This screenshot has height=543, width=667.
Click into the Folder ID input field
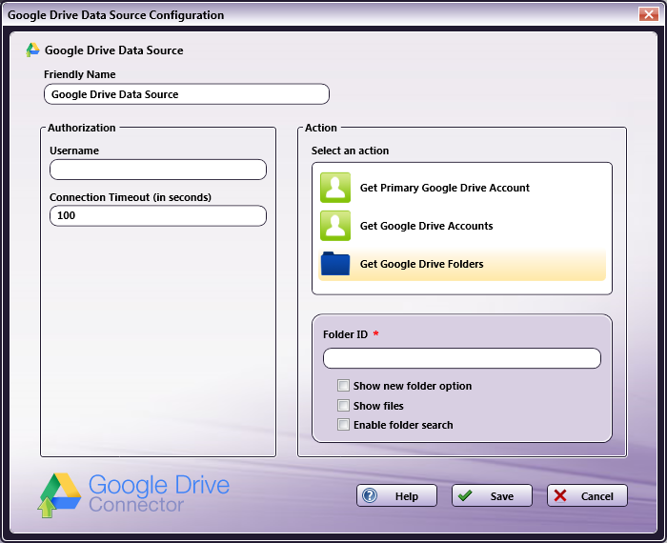(462, 358)
